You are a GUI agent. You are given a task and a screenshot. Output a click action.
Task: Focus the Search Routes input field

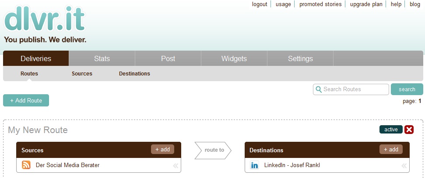click(x=351, y=89)
